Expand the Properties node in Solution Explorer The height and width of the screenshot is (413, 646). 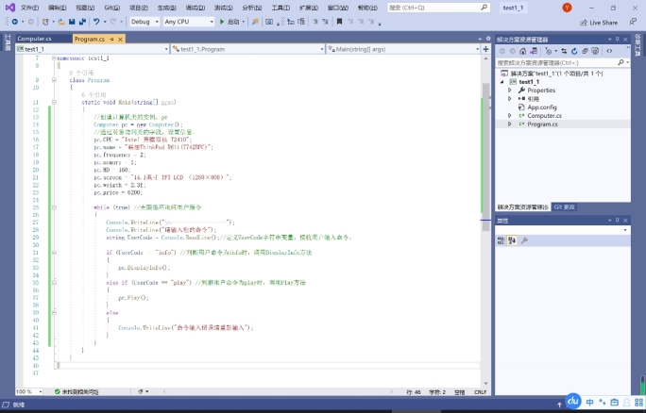(x=510, y=91)
